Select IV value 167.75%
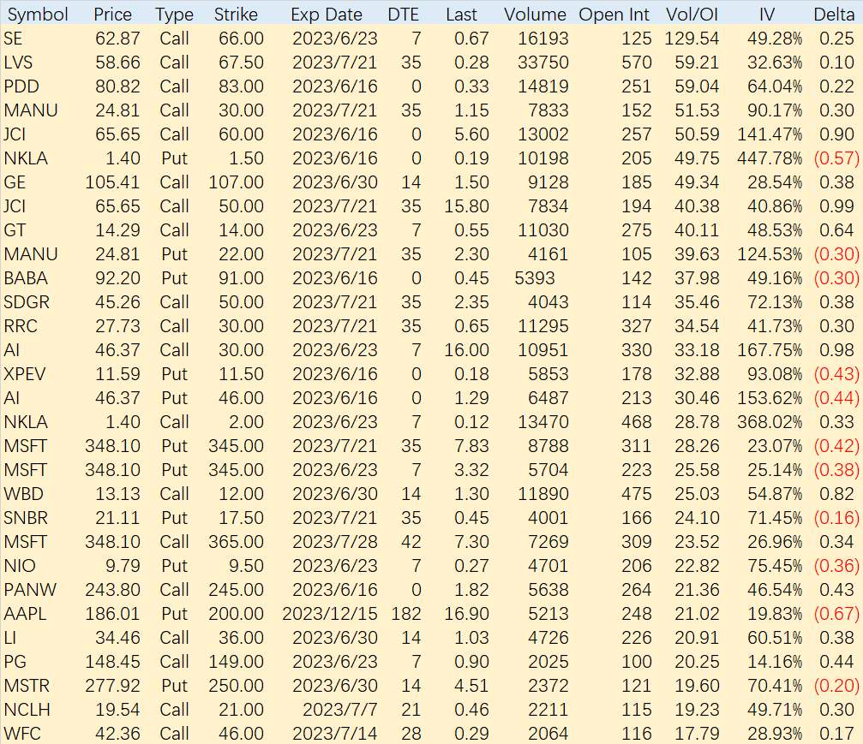This screenshot has height=744, width=863. tap(770, 349)
